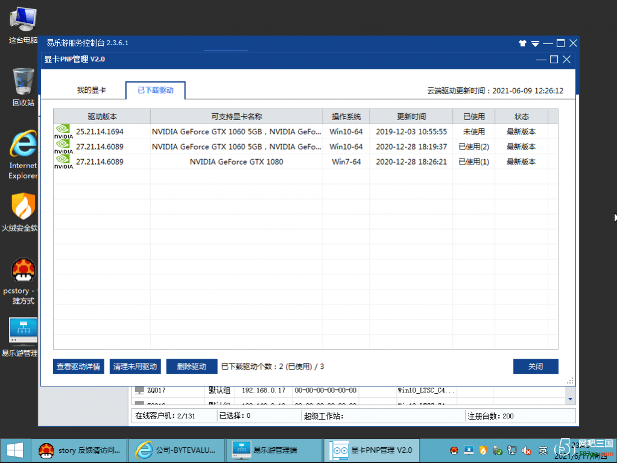
Task: Click the 已下载驱动个数 summary text
Action: [x=272, y=367]
